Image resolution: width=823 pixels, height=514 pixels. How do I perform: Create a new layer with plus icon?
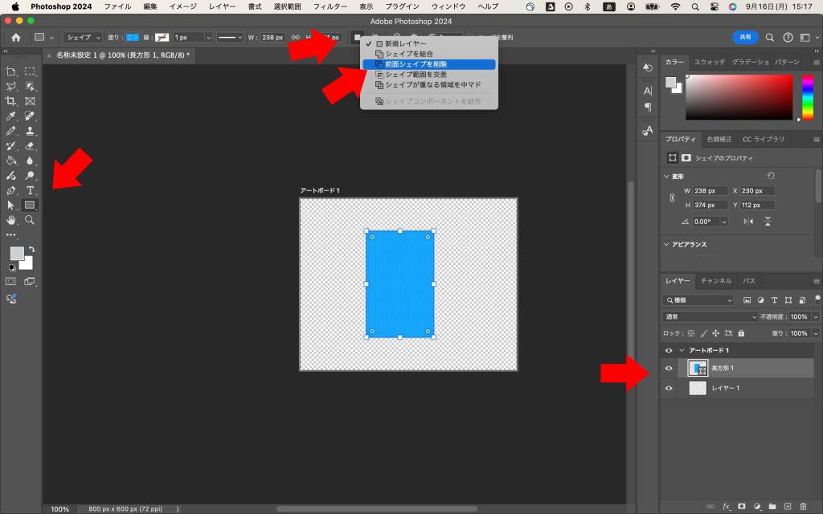(788, 506)
